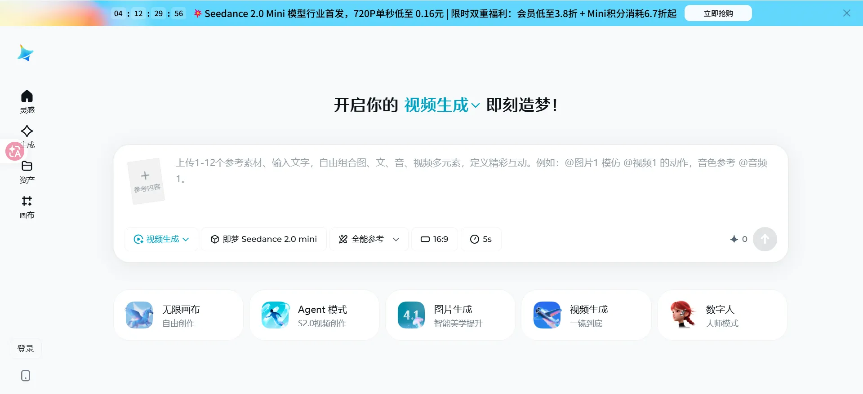Expand the 视频生成 headline dropdown chevron
This screenshot has height=394, width=863.
[x=476, y=106]
